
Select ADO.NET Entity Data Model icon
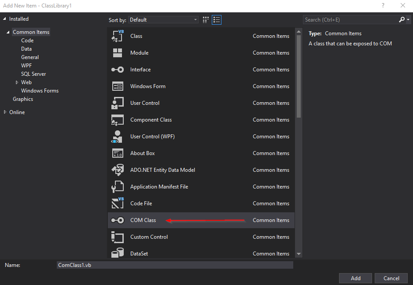point(118,170)
